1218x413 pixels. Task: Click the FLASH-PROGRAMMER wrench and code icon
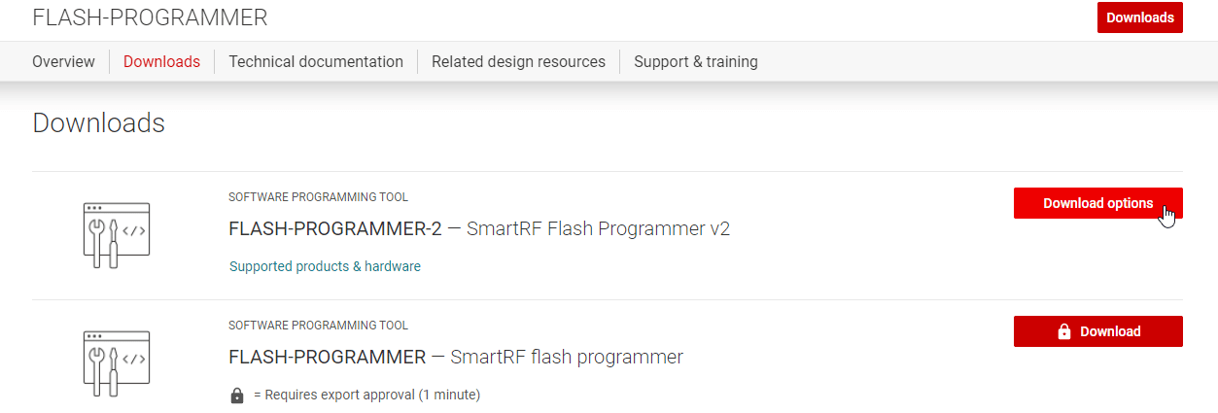(x=117, y=363)
